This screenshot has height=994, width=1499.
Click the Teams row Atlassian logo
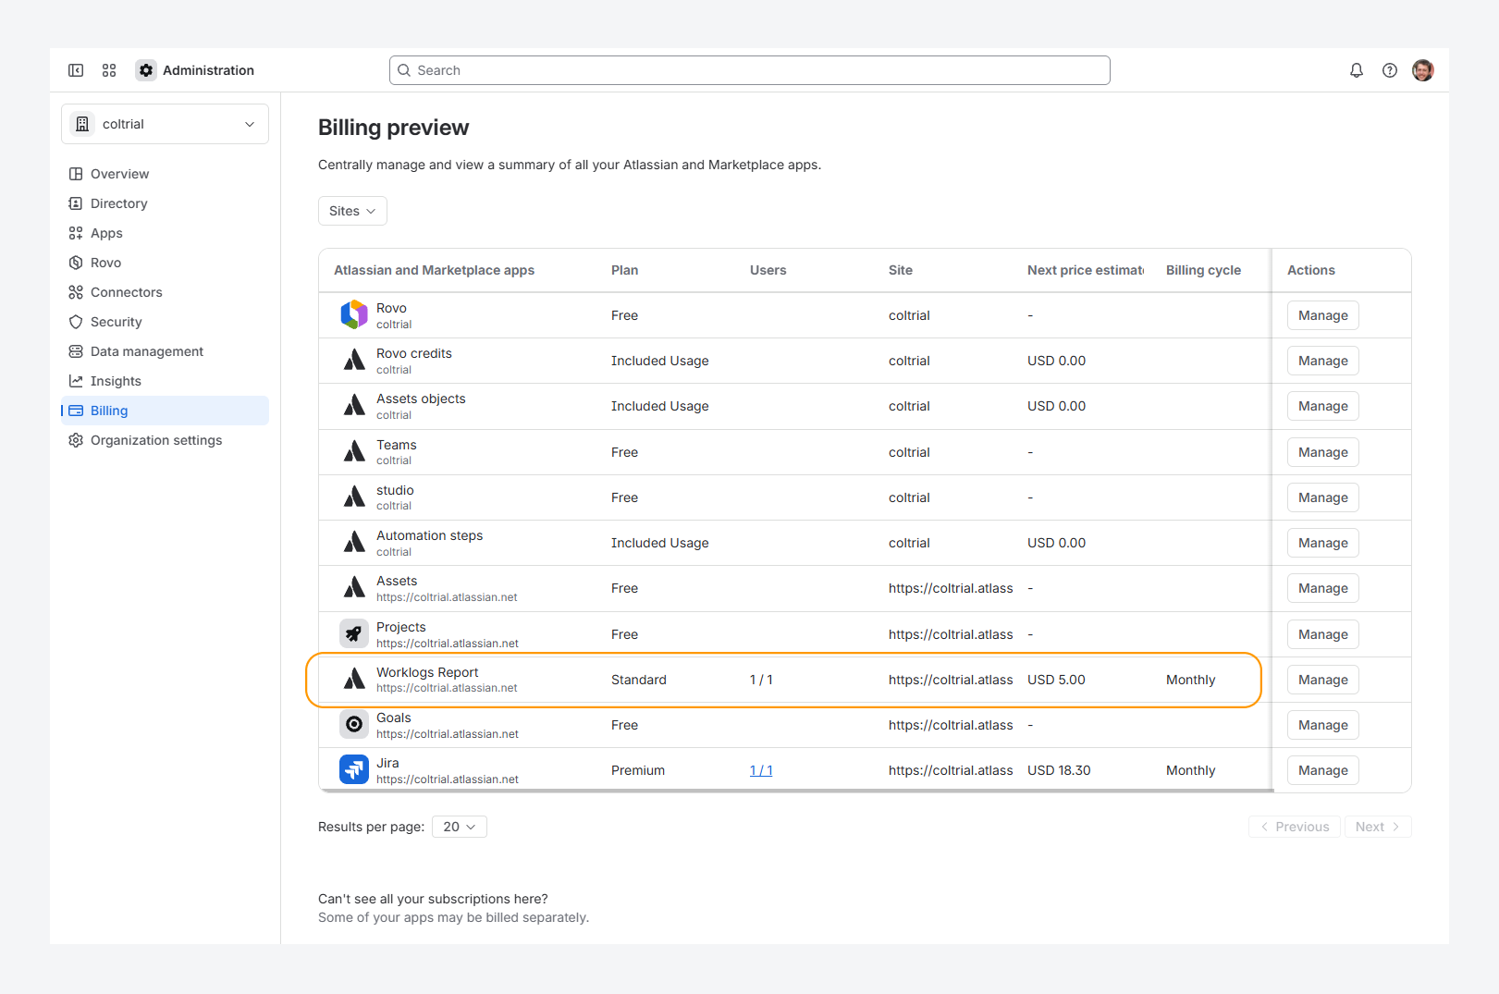point(354,452)
